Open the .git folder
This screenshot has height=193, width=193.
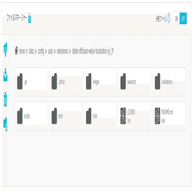click(x=31, y=82)
